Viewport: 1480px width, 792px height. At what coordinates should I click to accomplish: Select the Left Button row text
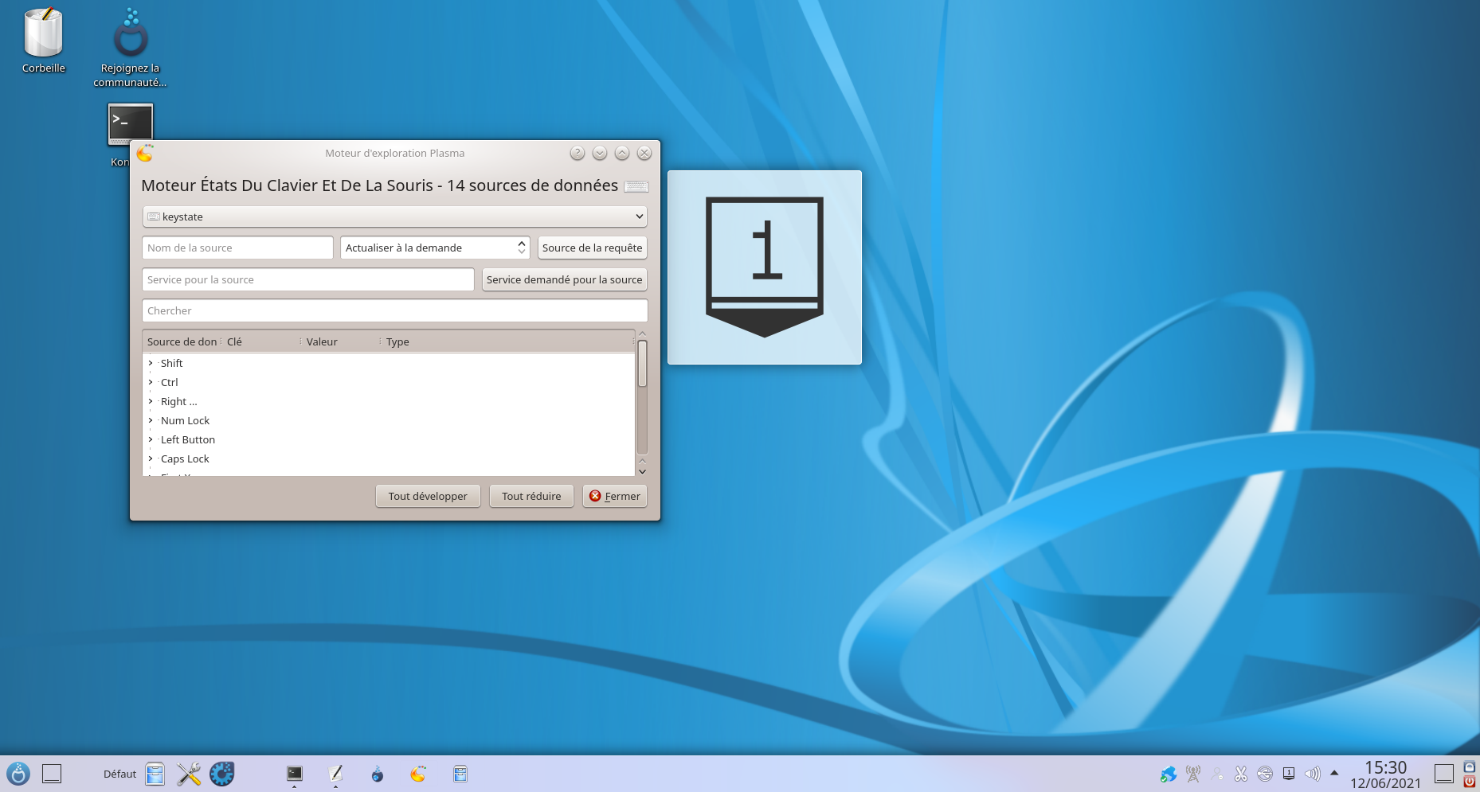[188, 439]
